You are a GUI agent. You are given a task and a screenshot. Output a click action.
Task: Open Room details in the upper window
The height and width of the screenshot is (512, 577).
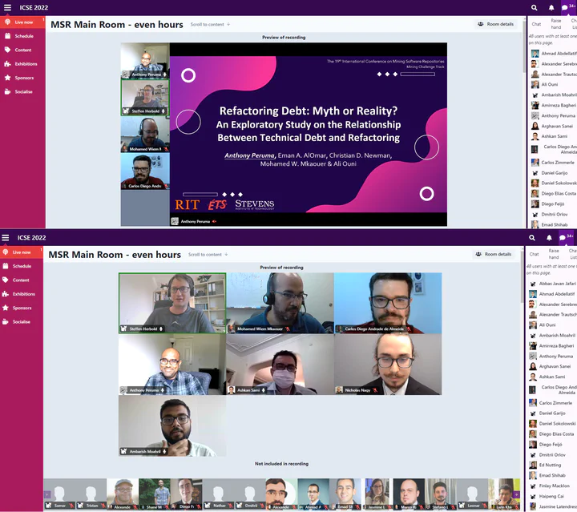[496, 24]
